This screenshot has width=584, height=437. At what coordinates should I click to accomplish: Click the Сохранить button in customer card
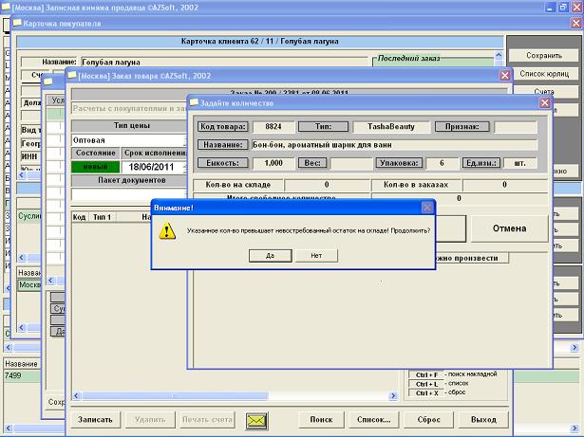tap(544, 55)
